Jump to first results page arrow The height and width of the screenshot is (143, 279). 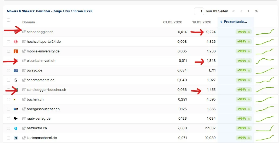233,11
